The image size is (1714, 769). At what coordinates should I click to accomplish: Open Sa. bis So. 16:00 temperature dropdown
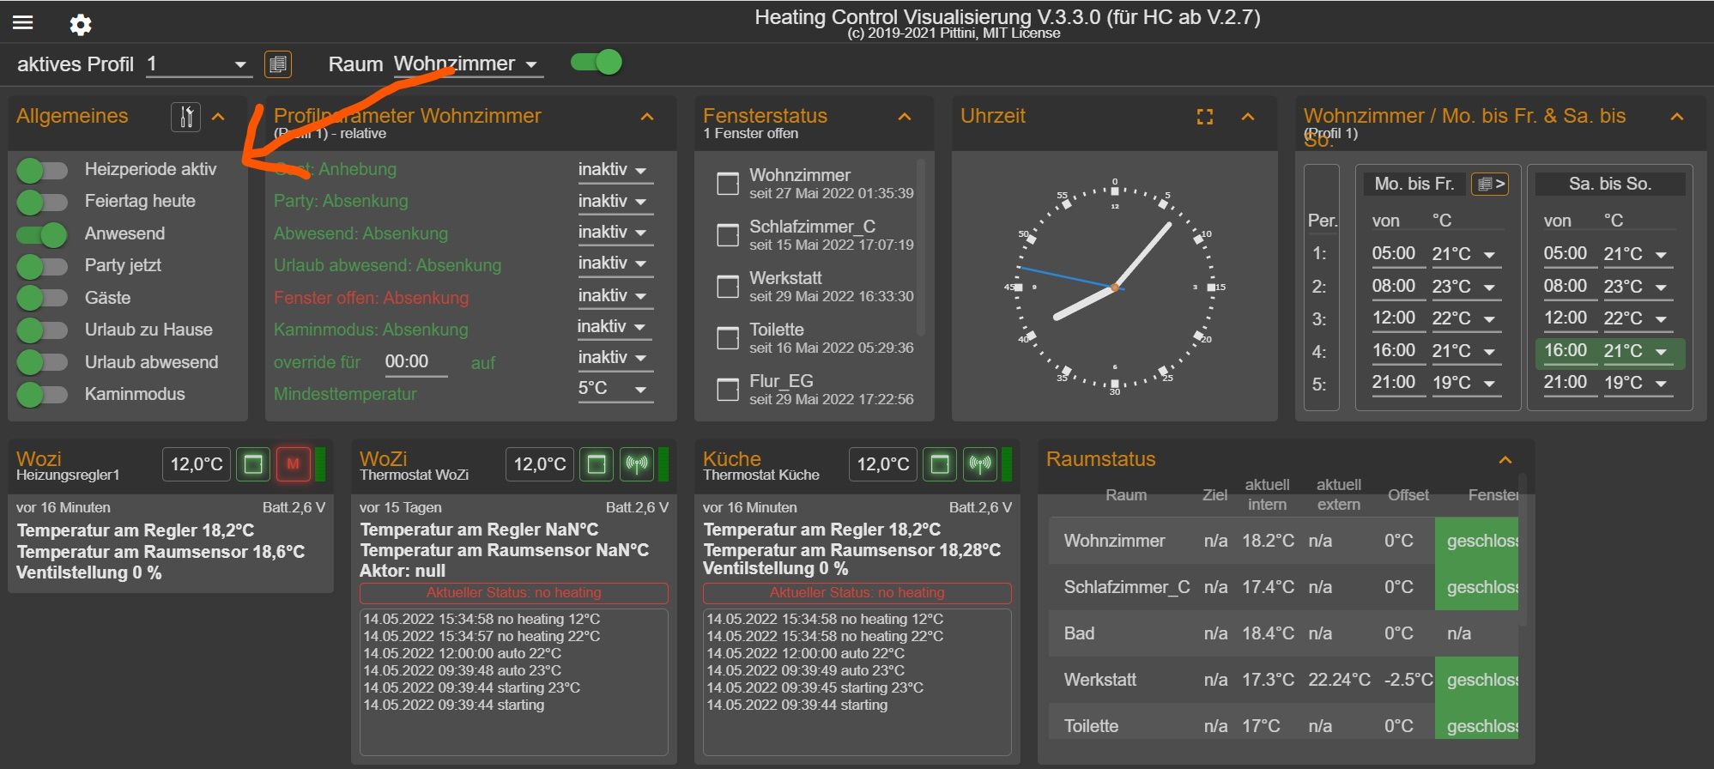point(1638,351)
